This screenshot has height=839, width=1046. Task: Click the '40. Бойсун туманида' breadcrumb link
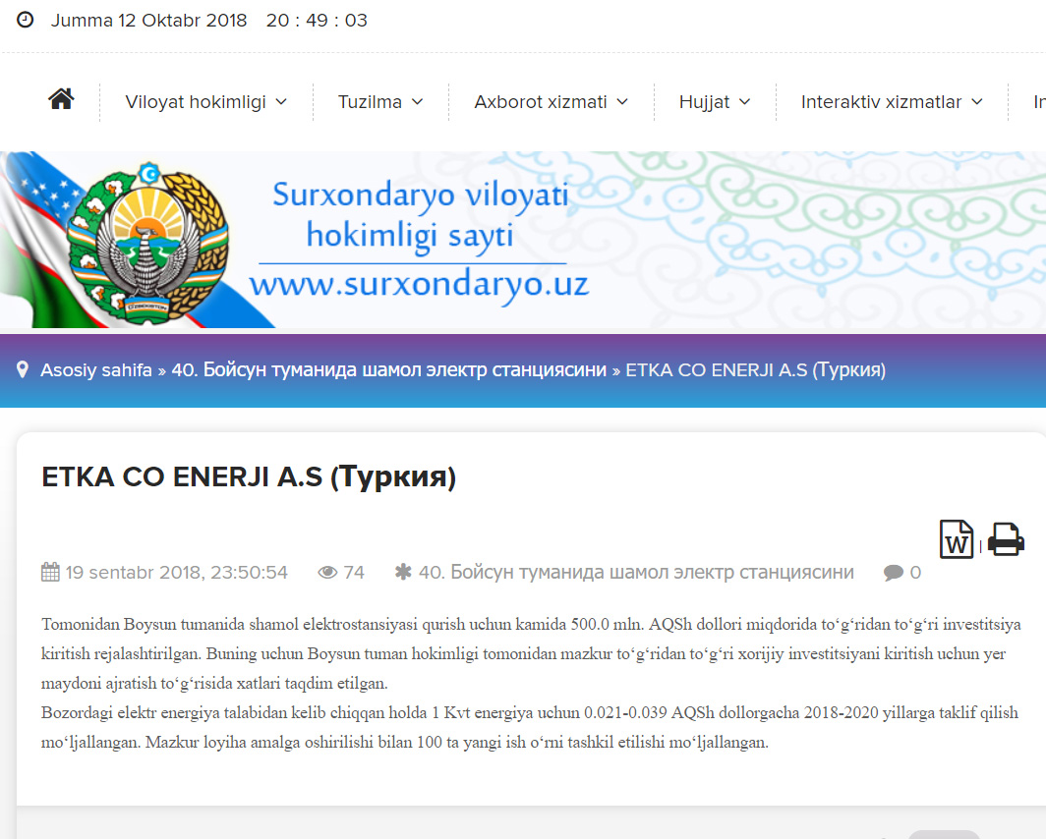click(388, 370)
